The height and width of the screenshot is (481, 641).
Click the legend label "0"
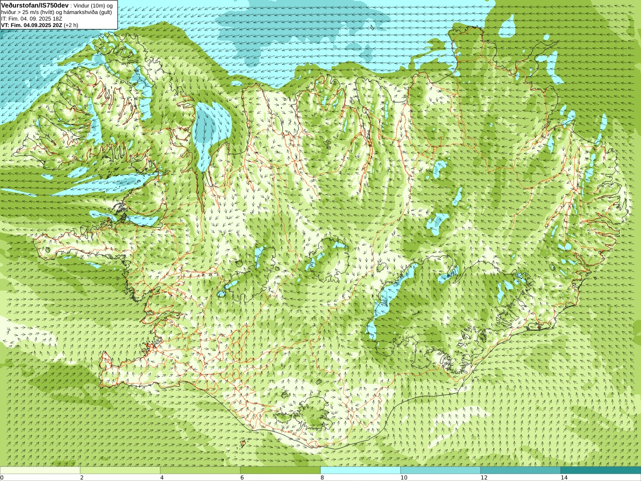2,477
